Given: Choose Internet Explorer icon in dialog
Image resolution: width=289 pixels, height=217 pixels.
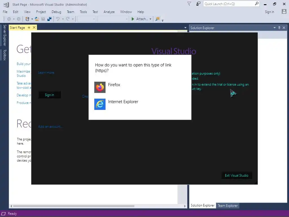Looking at the screenshot, I should click(100, 104).
